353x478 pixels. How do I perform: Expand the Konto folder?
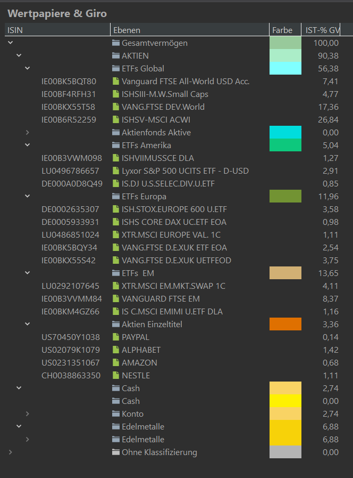pyautogui.click(x=27, y=414)
